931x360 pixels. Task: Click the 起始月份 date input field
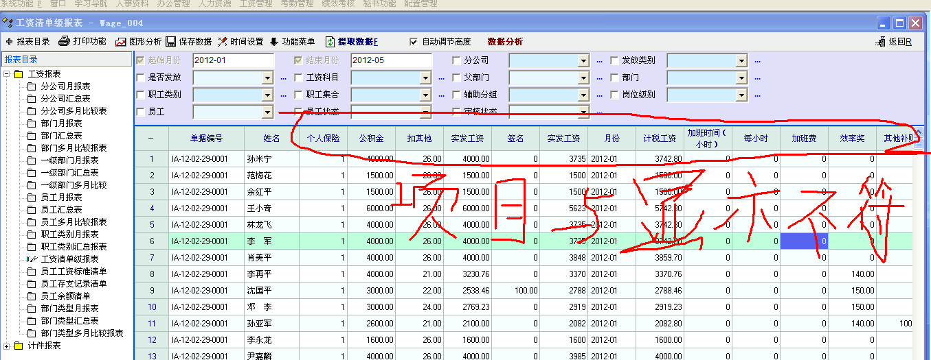233,60
